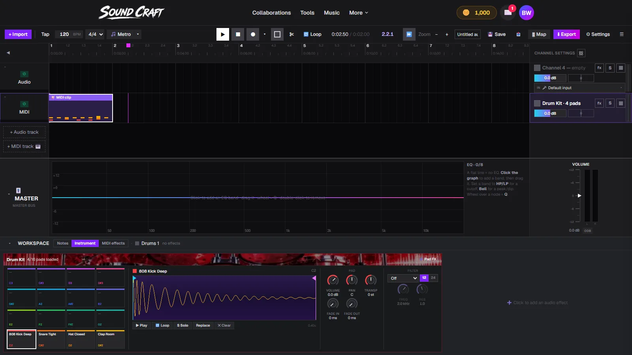The image size is (632, 355).
Task: Open fx for the Drum Kit channel
Action: (599, 103)
